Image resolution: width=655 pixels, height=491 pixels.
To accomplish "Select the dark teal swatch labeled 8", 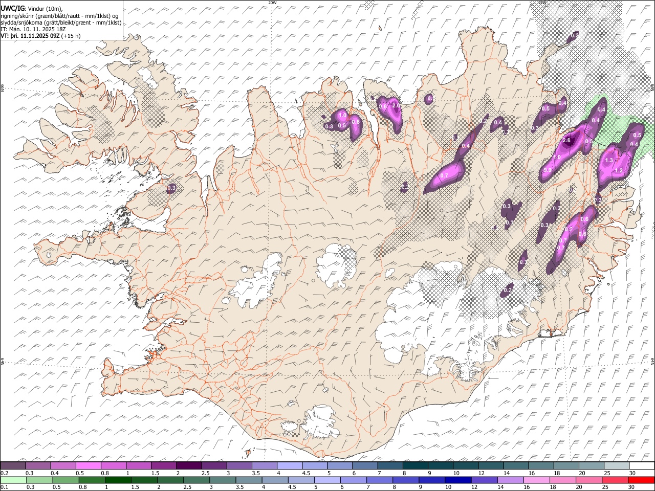I will click(x=415, y=465).
